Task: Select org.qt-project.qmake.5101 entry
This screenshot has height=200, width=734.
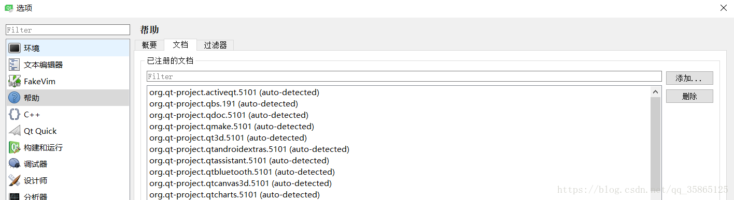Action: (231, 126)
